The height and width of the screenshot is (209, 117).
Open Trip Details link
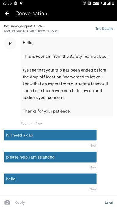pyautogui.click(x=104, y=28)
